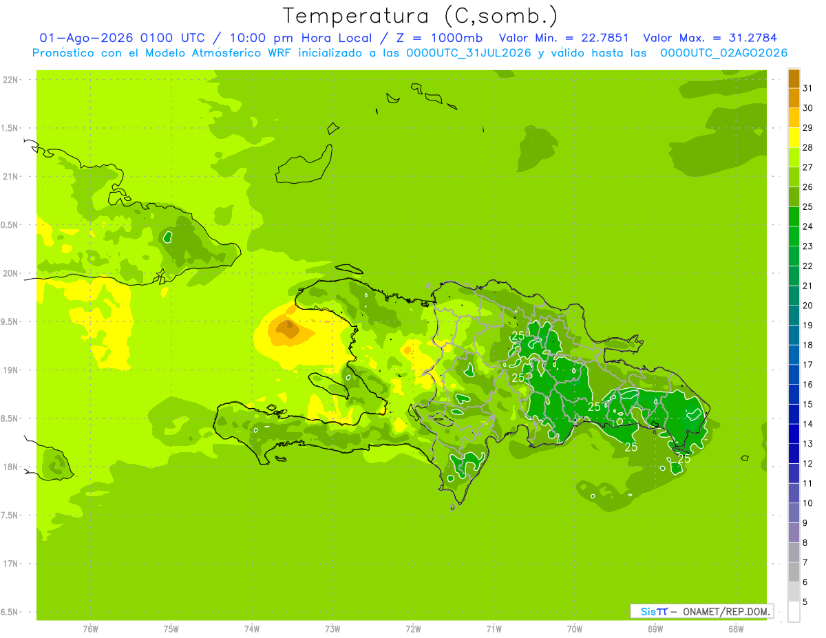The image size is (826, 638).
Task: Click the pressure level text 'Z = 1000mb'
Action: 441,38
